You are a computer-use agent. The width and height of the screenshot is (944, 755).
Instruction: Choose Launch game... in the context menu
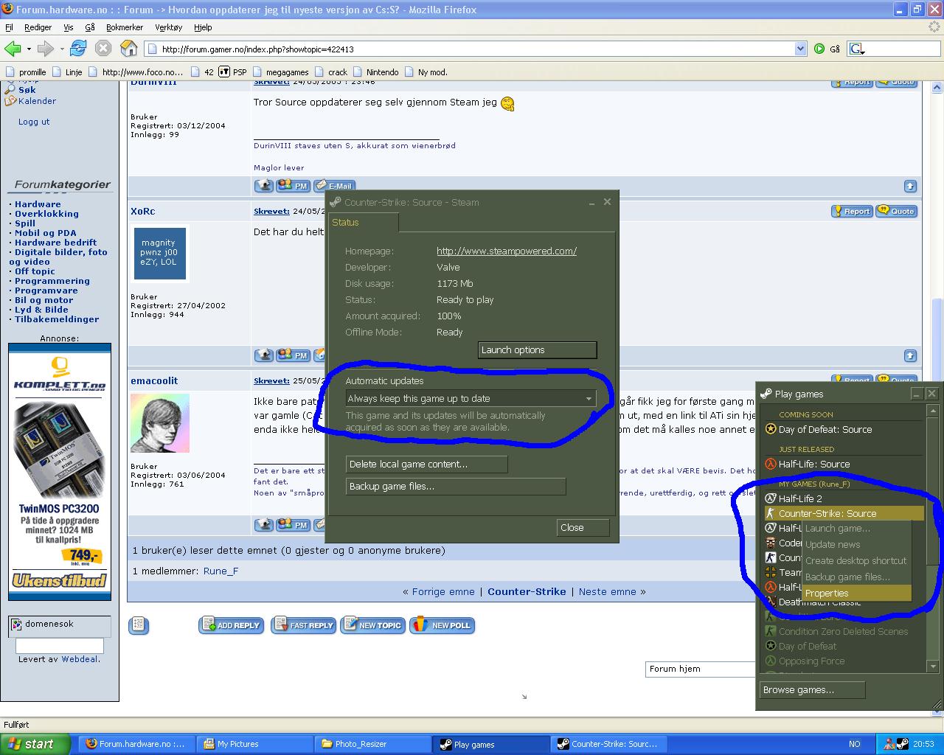click(x=857, y=528)
